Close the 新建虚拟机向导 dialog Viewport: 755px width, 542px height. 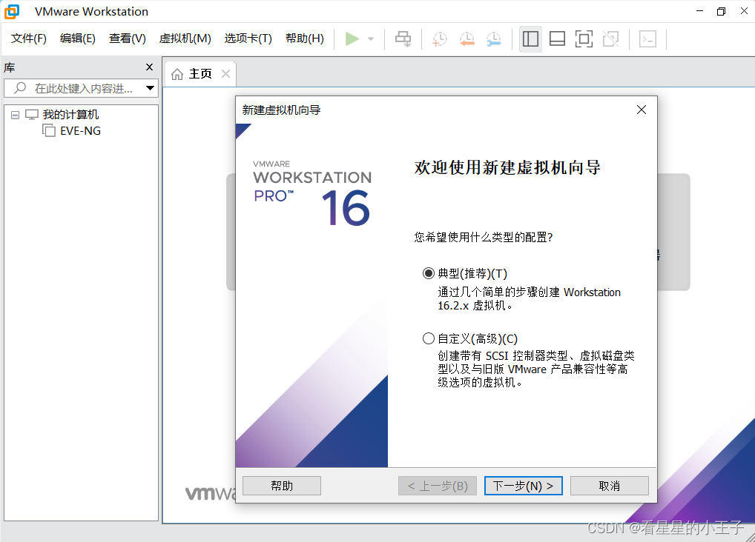tap(642, 110)
